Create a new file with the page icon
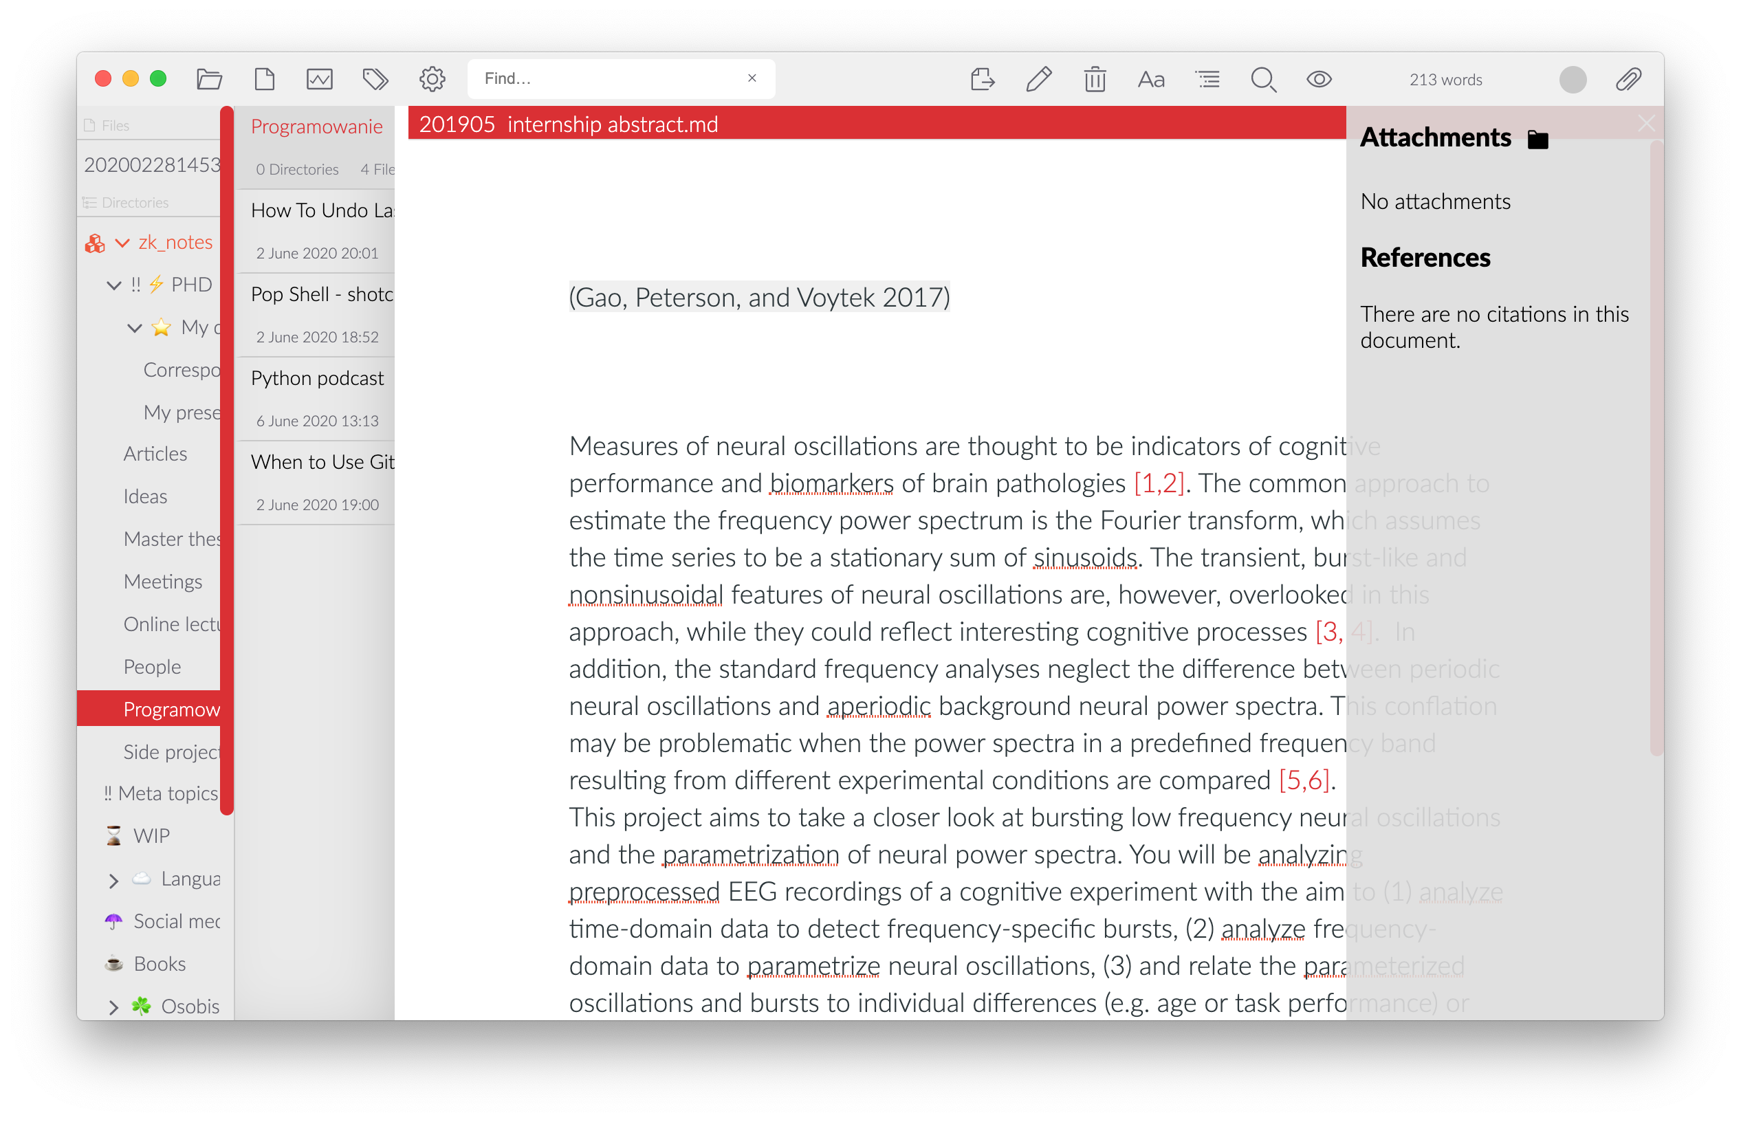Screen dimensions: 1741x1122 click(x=265, y=78)
